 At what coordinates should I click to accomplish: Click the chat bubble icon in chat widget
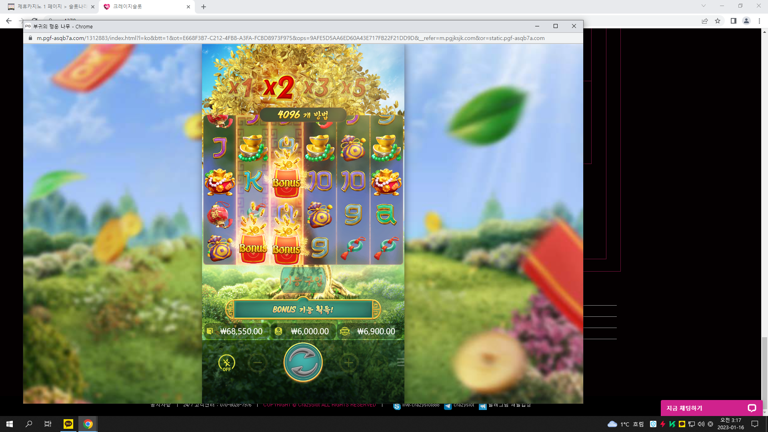(x=752, y=408)
